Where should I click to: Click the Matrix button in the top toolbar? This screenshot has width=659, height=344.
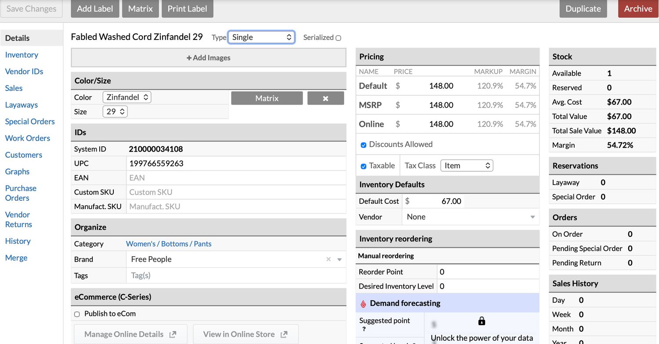141,9
